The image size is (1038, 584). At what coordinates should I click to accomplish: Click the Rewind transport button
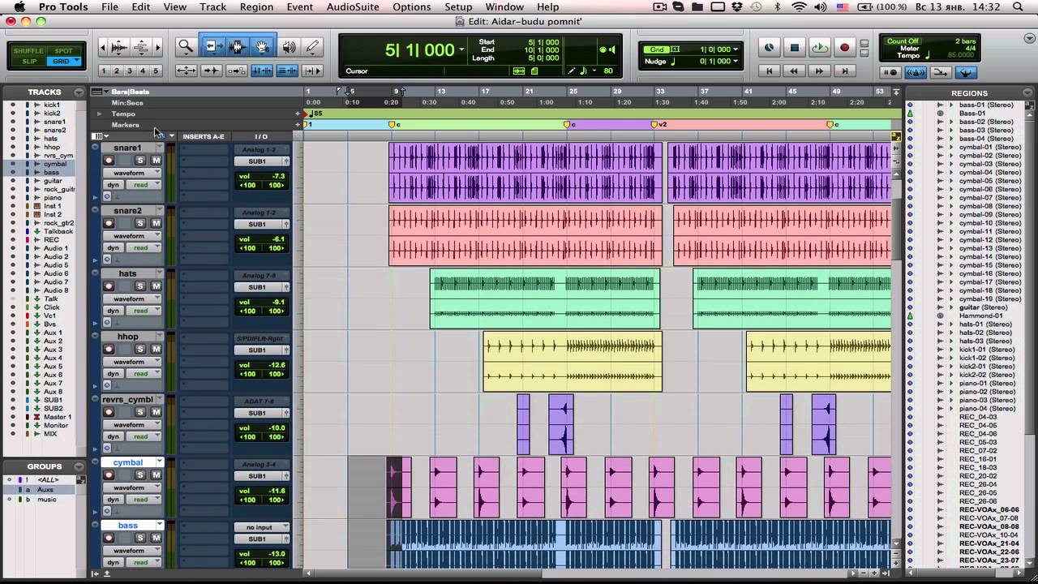(x=794, y=71)
